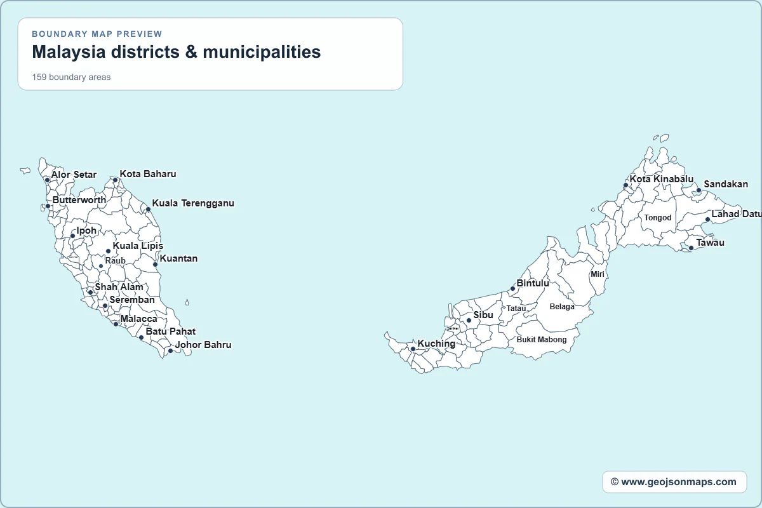Screen dimensions: 762x508
Task: Select the 'Batu Pahat' label
Action: click(x=171, y=331)
